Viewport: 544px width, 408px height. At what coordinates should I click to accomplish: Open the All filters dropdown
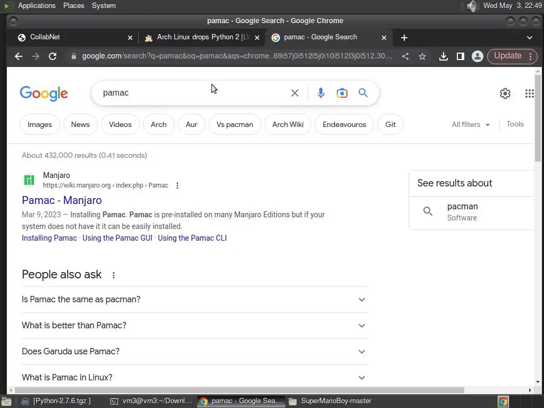(471, 124)
